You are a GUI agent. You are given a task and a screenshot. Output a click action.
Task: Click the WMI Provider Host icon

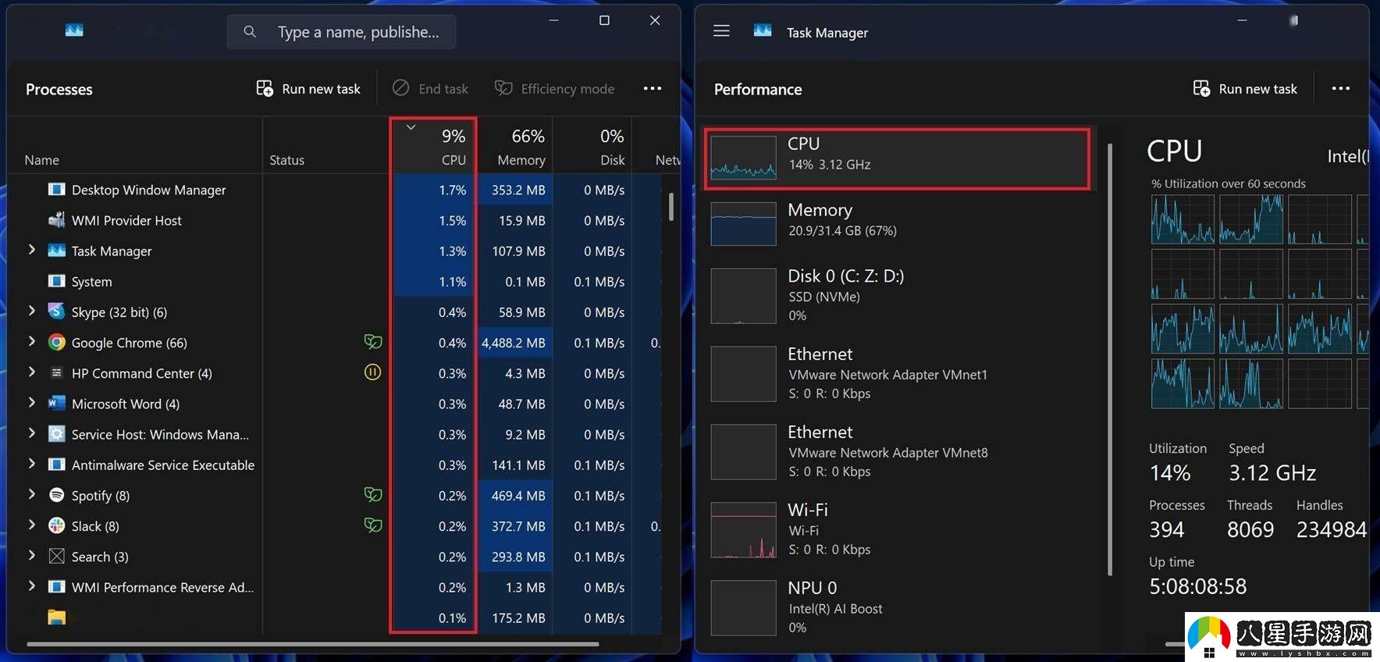(x=56, y=220)
